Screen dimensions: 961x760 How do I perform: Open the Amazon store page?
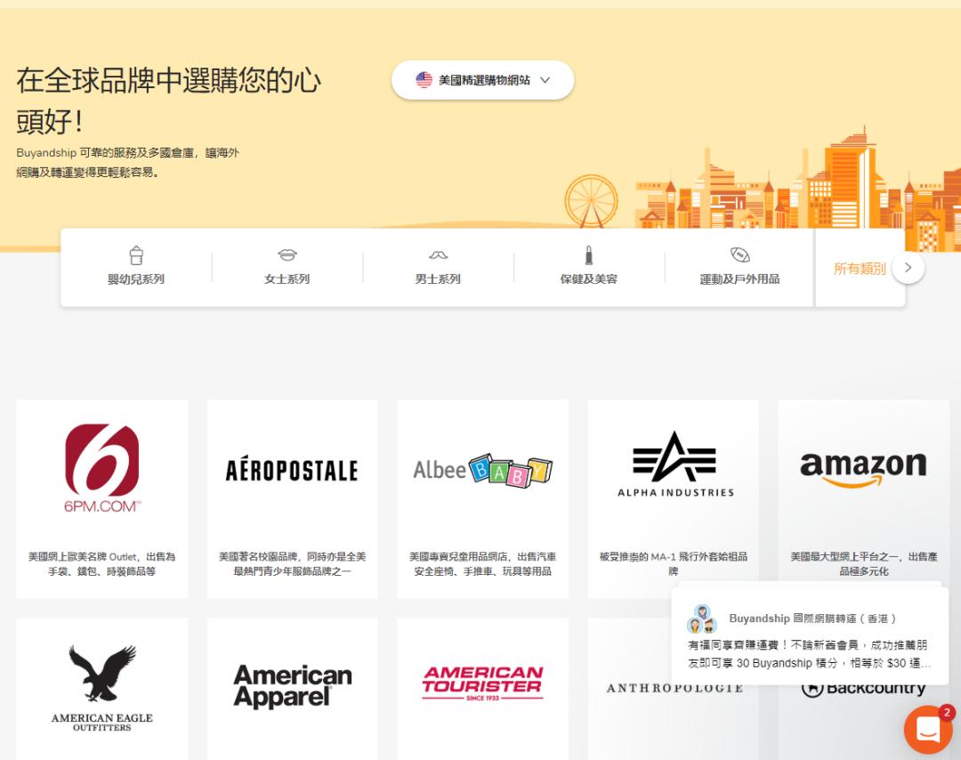coord(863,498)
